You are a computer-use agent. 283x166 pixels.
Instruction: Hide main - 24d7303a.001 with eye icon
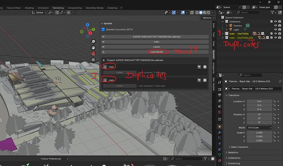pos(276,38)
